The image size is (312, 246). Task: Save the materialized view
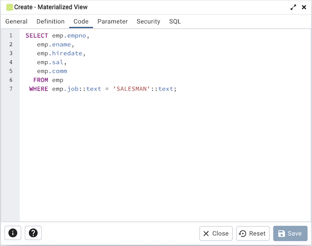point(290,234)
